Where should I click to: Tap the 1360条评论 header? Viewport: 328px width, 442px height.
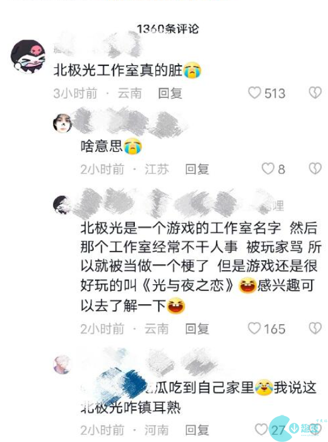click(x=168, y=29)
